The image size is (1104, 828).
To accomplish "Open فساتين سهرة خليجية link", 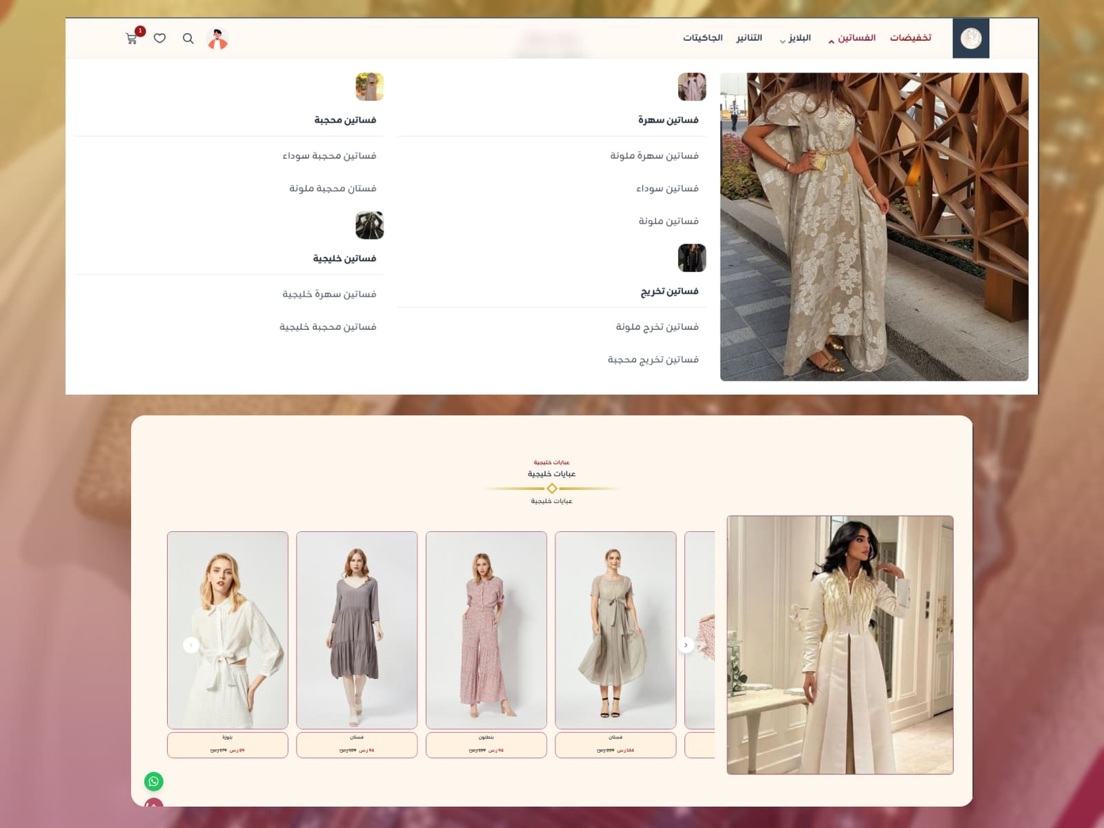I will tap(329, 294).
